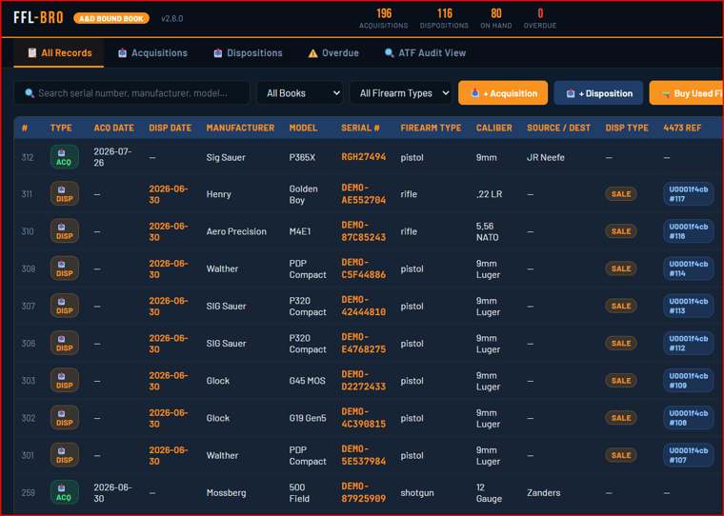
Task: Click the 196 Acquisitions counter
Action: (384, 18)
